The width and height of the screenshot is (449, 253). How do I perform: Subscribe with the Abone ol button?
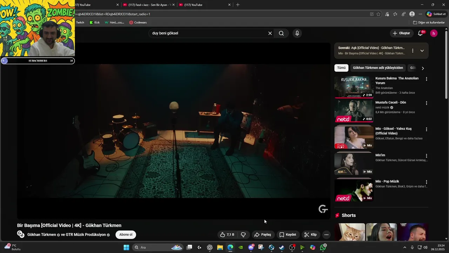(126, 235)
